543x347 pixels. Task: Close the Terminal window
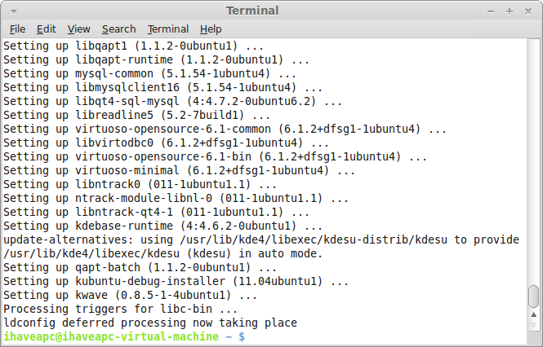(528, 11)
